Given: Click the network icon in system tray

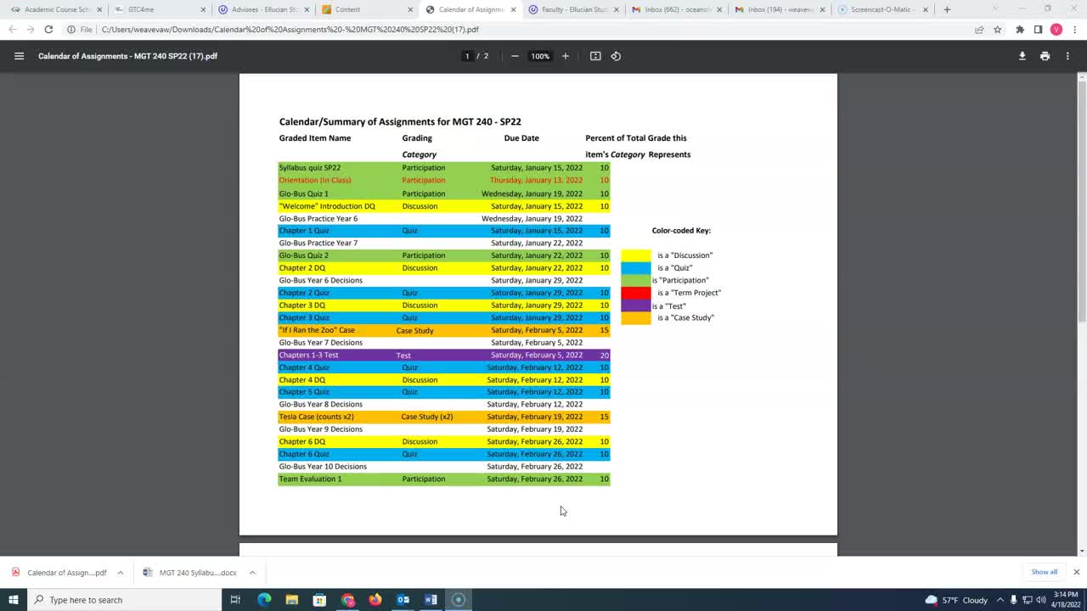Looking at the screenshot, I should [x=1027, y=600].
